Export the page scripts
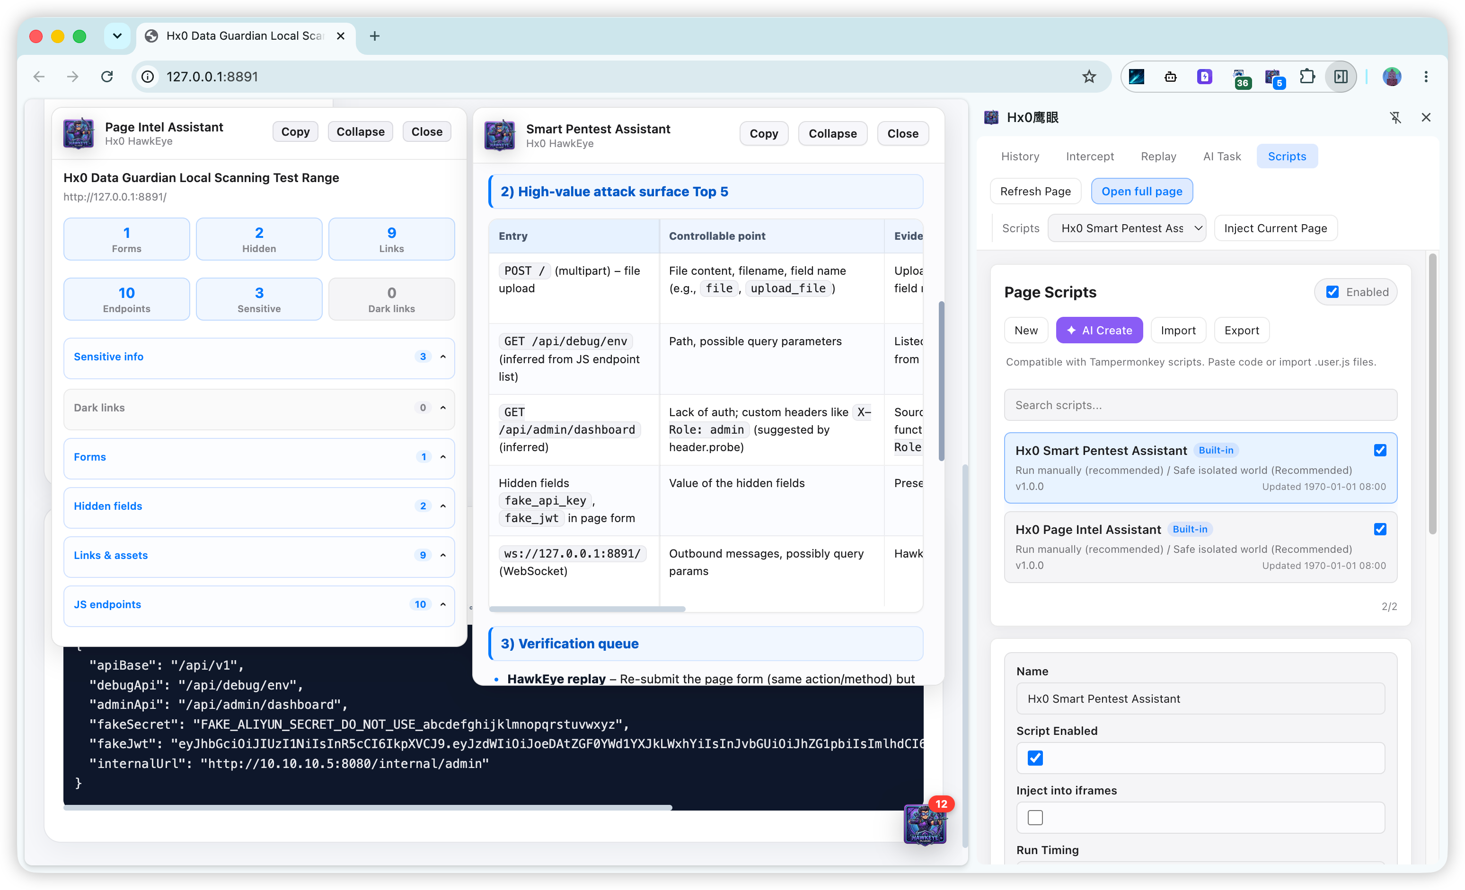Viewport: 1465px width, 890px height. tap(1242, 331)
